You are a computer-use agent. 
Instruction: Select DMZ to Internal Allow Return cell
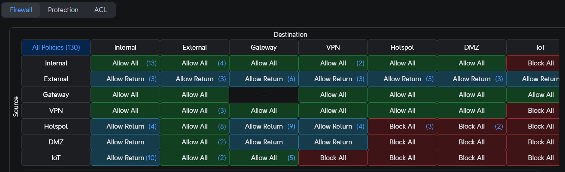(125, 142)
